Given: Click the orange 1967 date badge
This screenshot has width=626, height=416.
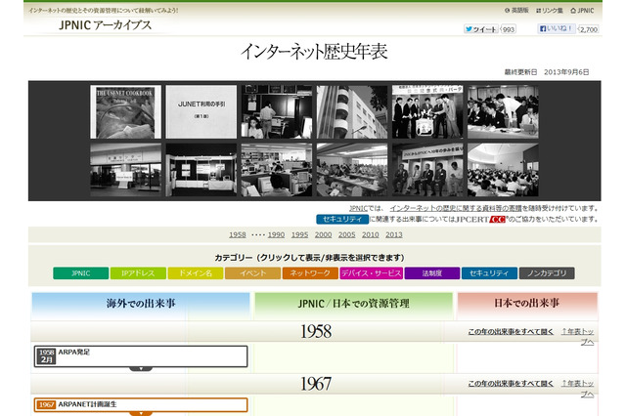Looking at the screenshot, I should tap(46, 405).
